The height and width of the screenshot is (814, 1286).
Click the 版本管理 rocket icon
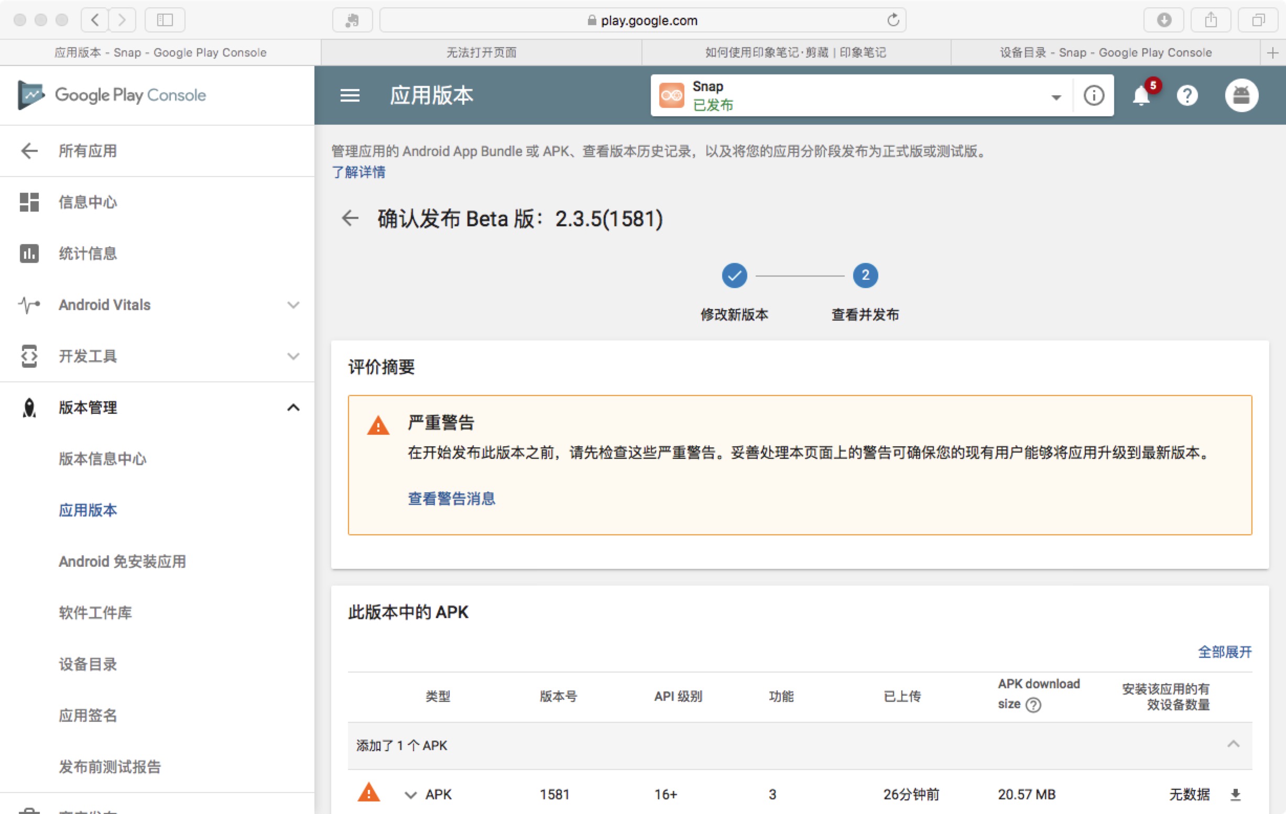(x=29, y=408)
